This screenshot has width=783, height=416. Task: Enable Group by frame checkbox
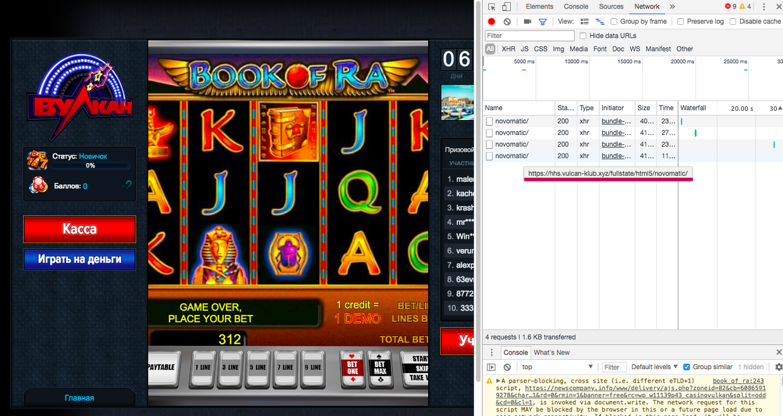tap(614, 22)
